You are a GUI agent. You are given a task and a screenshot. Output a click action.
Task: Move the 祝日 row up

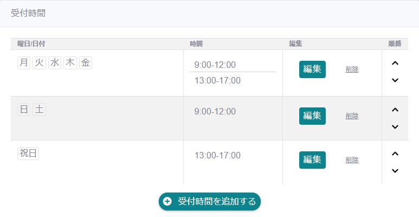coord(395,154)
